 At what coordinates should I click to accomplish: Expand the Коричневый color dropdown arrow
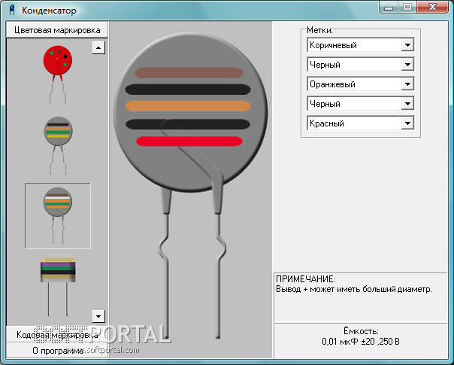click(407, 45)
